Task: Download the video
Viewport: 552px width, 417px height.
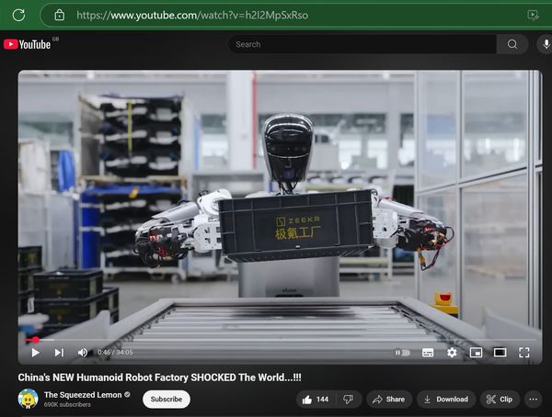Action: click(446, 400)
